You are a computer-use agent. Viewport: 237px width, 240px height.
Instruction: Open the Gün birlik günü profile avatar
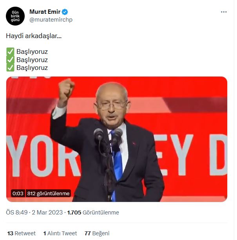(15, 16)
